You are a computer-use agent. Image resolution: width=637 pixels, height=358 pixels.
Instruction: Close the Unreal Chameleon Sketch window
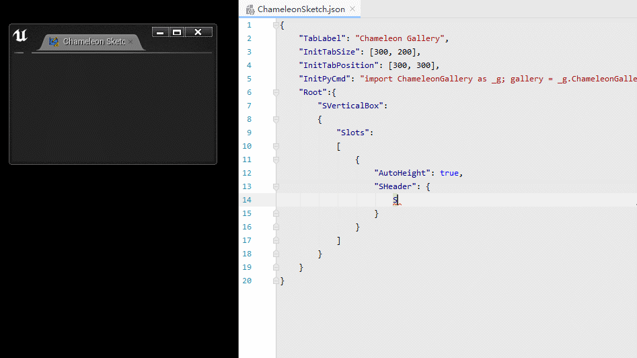[x=198, y=32]
